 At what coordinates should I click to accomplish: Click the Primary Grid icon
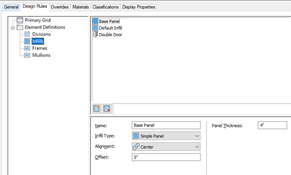pos(20,20)
